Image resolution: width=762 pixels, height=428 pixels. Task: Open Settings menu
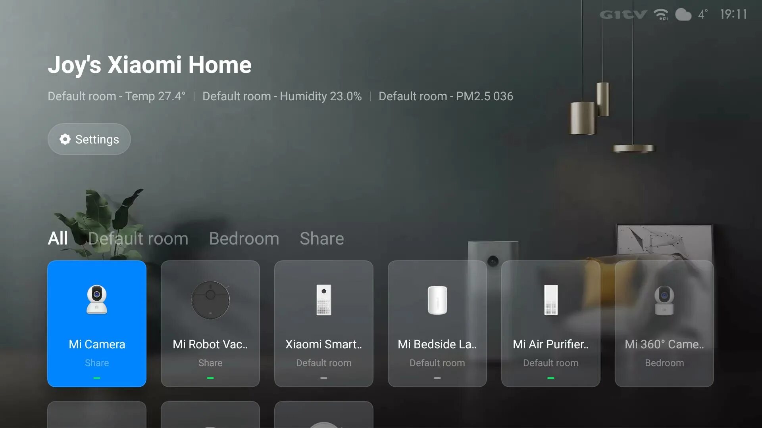click(89, 138)
